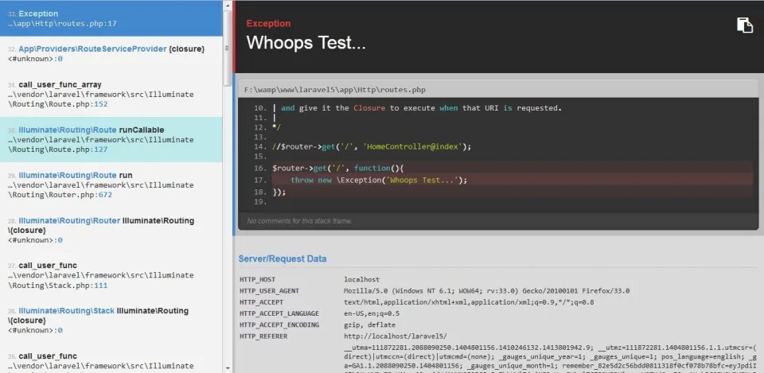Viewport: 764px width, 373px height.
Task: Open frame 31 call_user_func_array Route.php:152
Action: [111, 94]
